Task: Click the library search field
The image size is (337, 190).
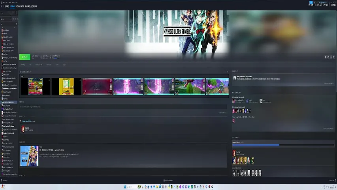Action: [8, 24]
